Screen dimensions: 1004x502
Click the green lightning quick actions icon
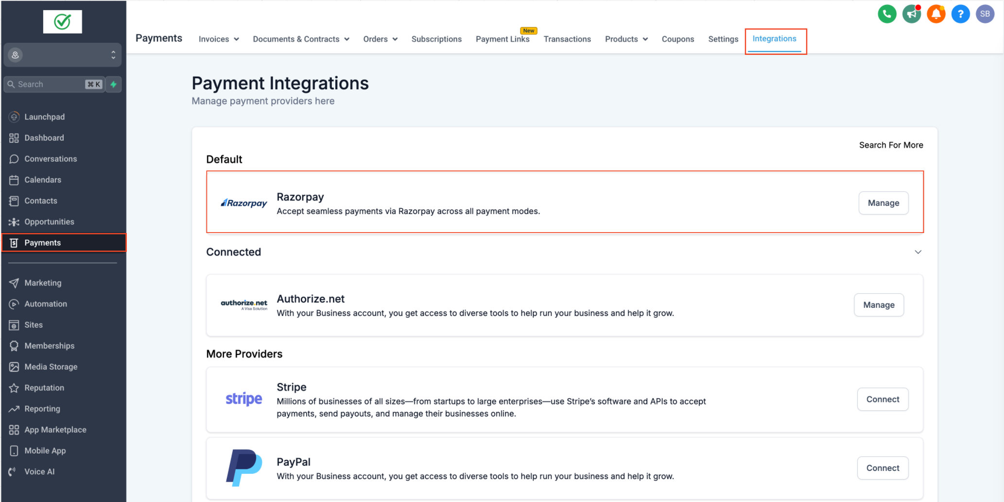(x=114, y=84)
